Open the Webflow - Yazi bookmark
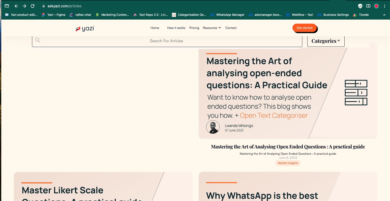 tap(299, 15)
